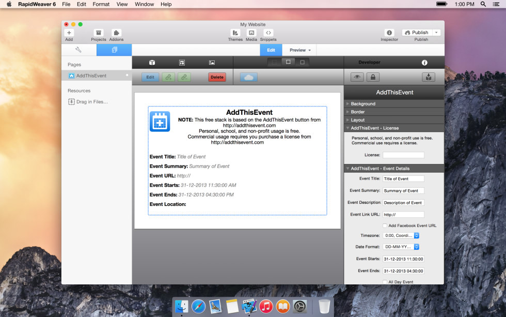Open the File menu

(66, 4)
